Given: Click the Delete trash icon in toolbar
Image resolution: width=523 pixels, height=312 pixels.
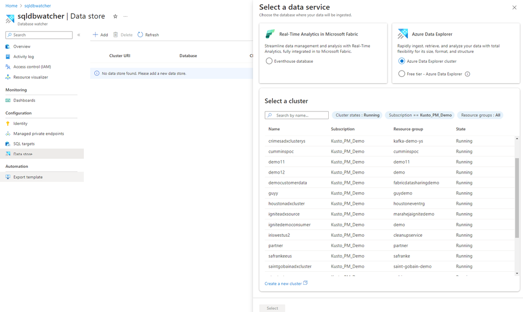Looking at the screenshot, I should coord(115,34).
